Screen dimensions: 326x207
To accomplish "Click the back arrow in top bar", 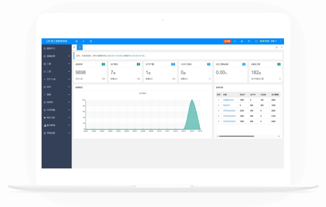I will (84, 41).
